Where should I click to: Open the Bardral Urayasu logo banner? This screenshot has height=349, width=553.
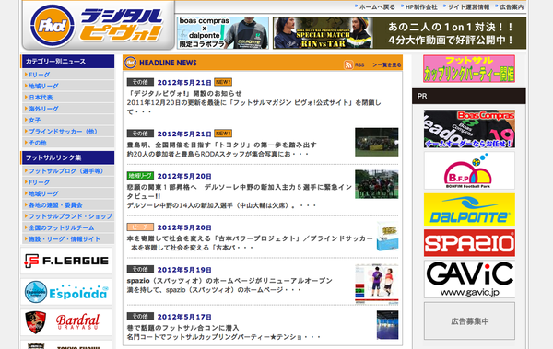click(66, 322)
